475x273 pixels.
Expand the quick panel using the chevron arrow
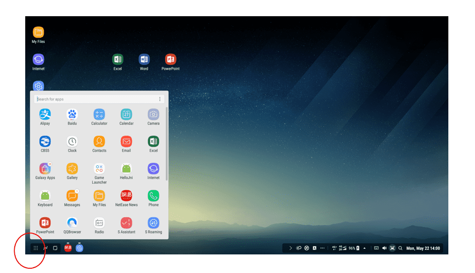coord(290,248)
